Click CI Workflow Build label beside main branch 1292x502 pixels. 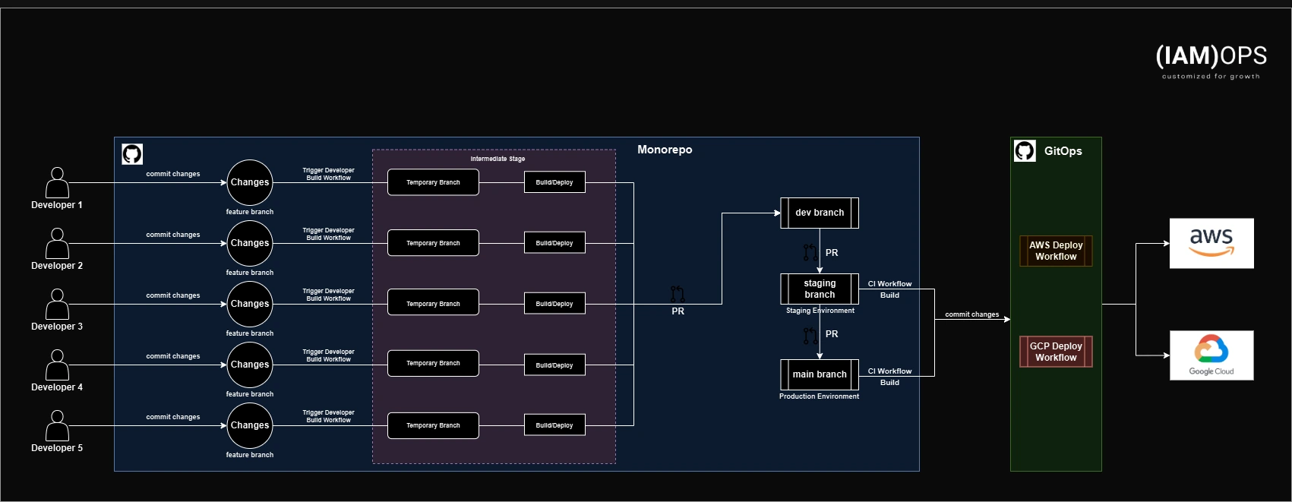(x=889, y=377)
